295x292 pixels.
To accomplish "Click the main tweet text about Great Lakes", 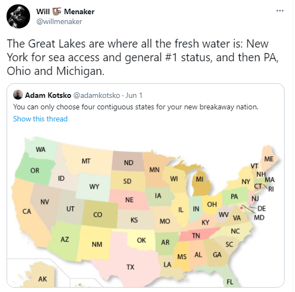I will point(143,57).
